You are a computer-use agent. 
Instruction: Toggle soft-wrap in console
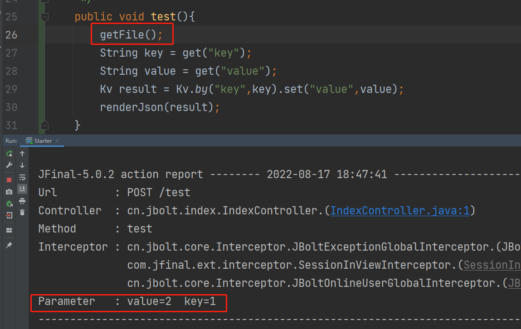[22, 177]
